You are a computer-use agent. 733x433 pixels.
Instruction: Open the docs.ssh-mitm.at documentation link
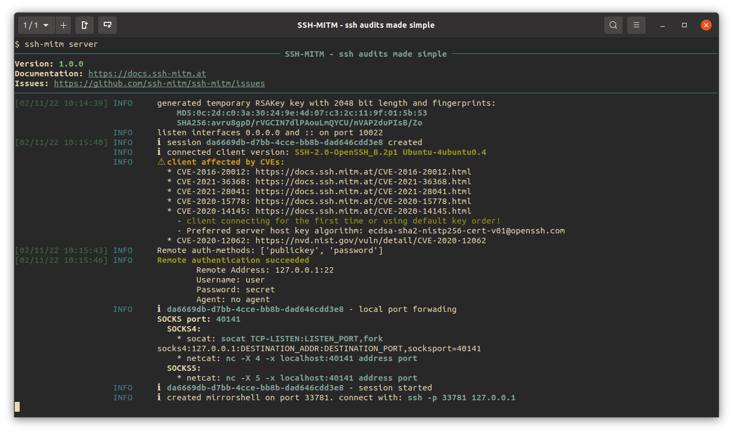point(147,73)
